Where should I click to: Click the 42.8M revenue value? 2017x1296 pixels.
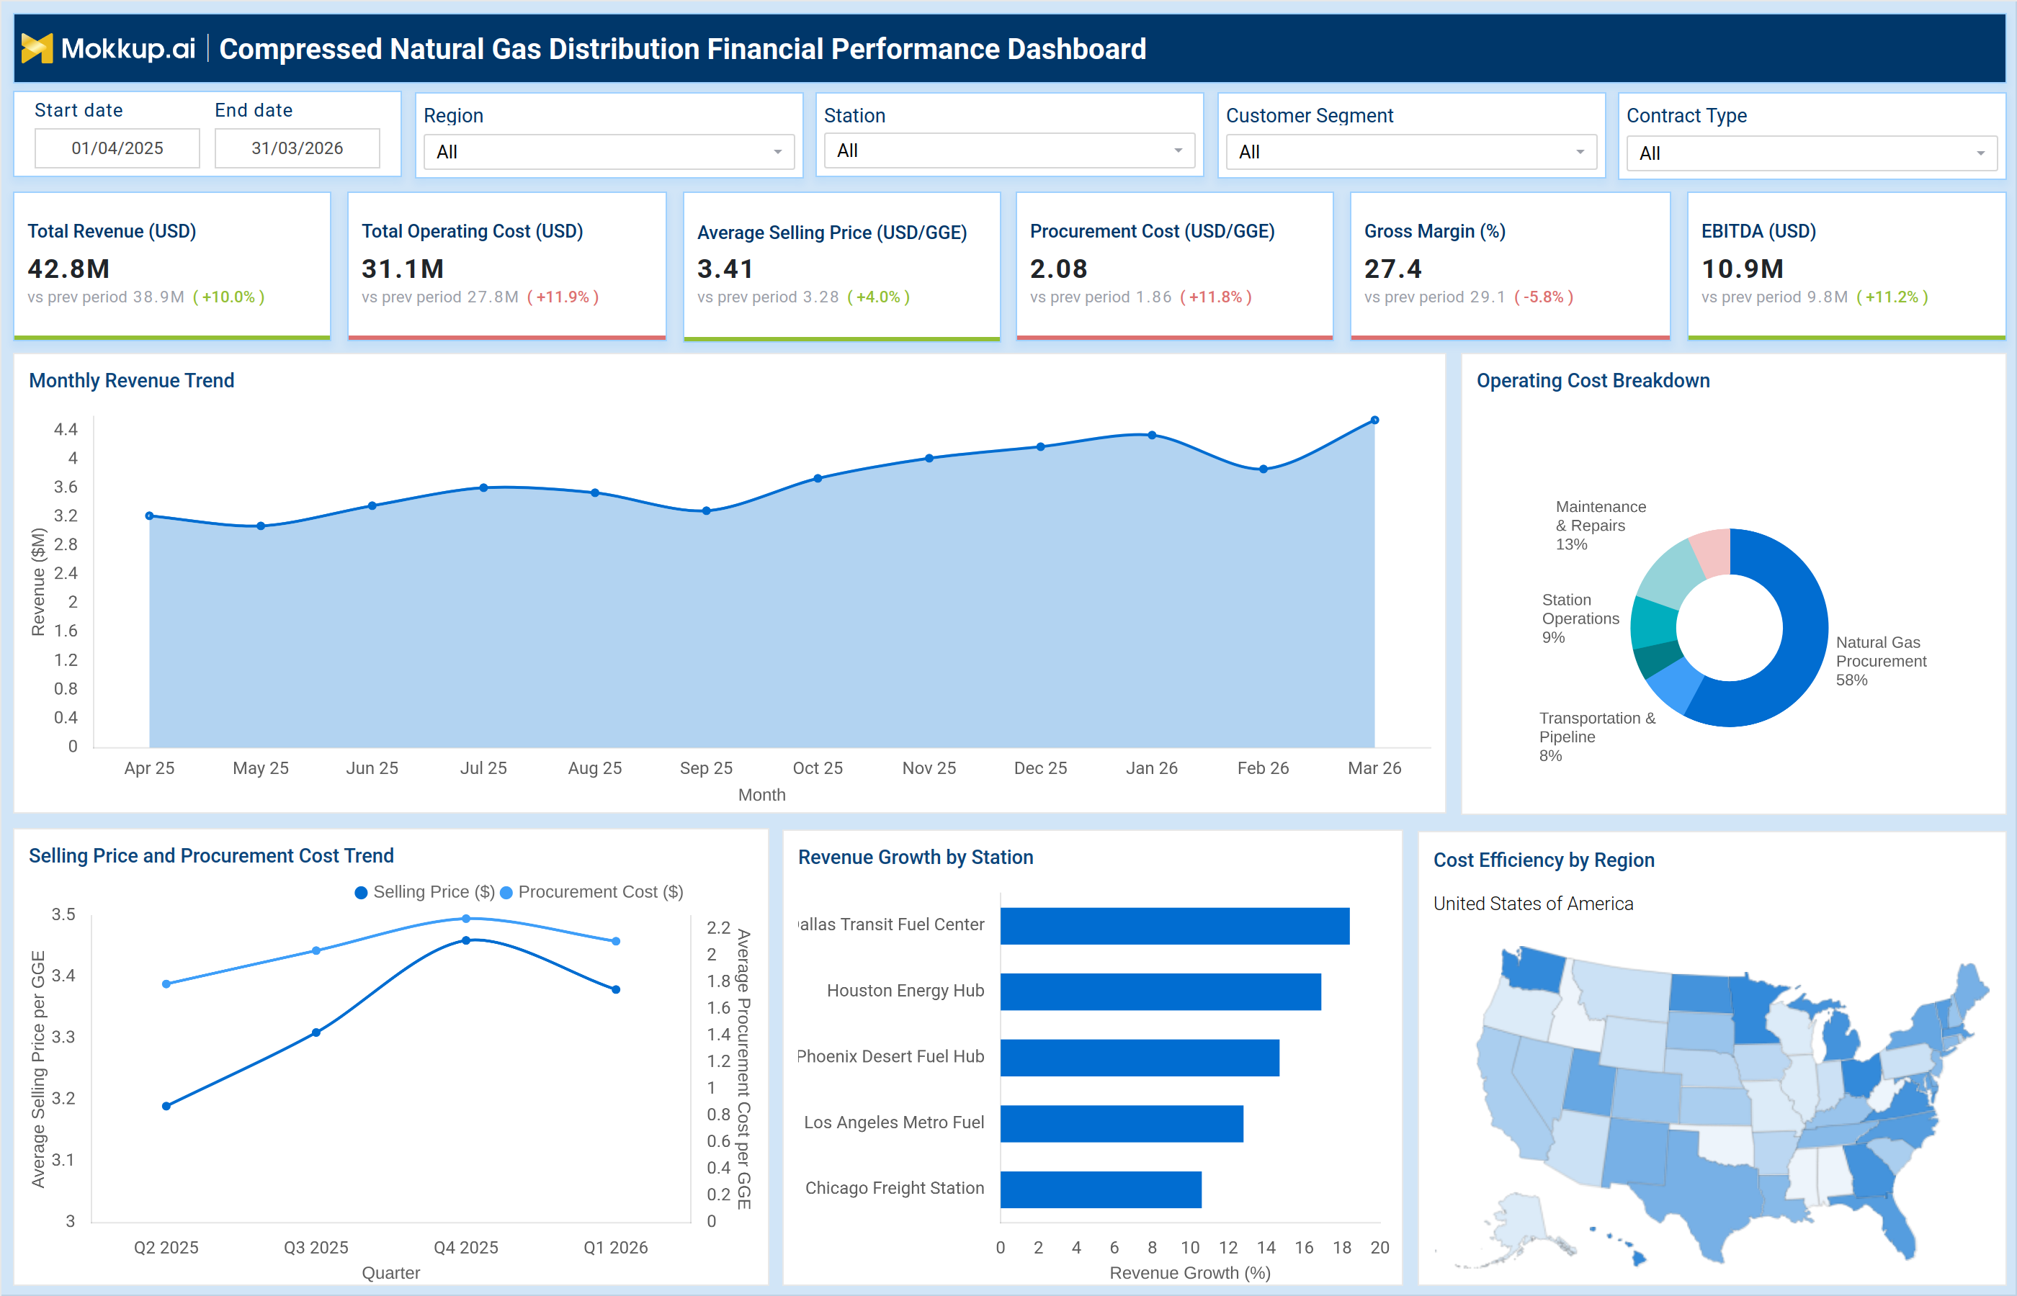tap(68, 269)
